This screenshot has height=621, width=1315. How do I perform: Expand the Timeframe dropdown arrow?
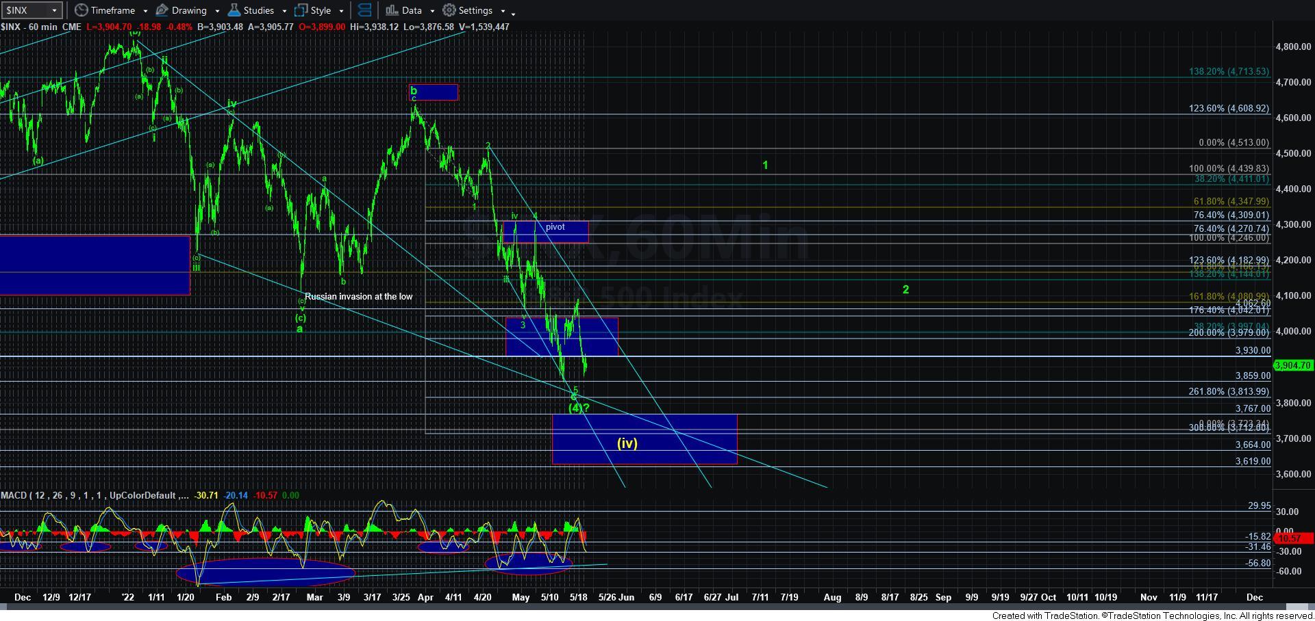(145, 11)
